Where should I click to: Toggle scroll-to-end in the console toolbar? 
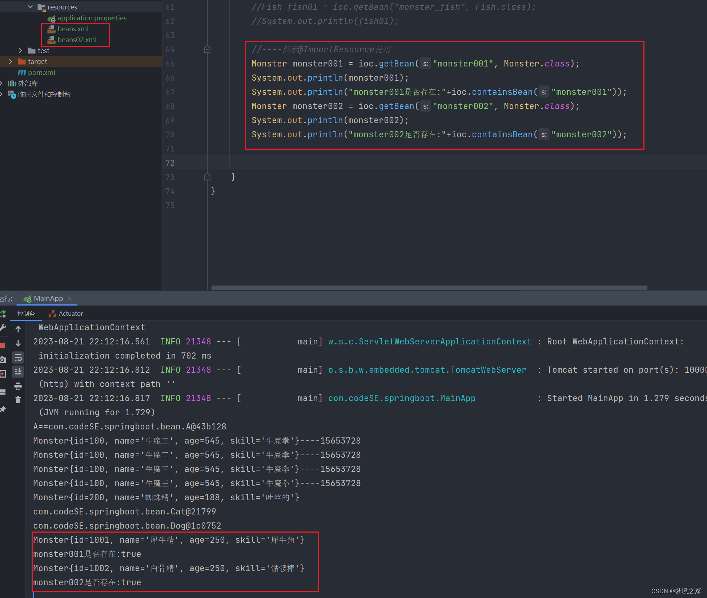coord(18,371)
